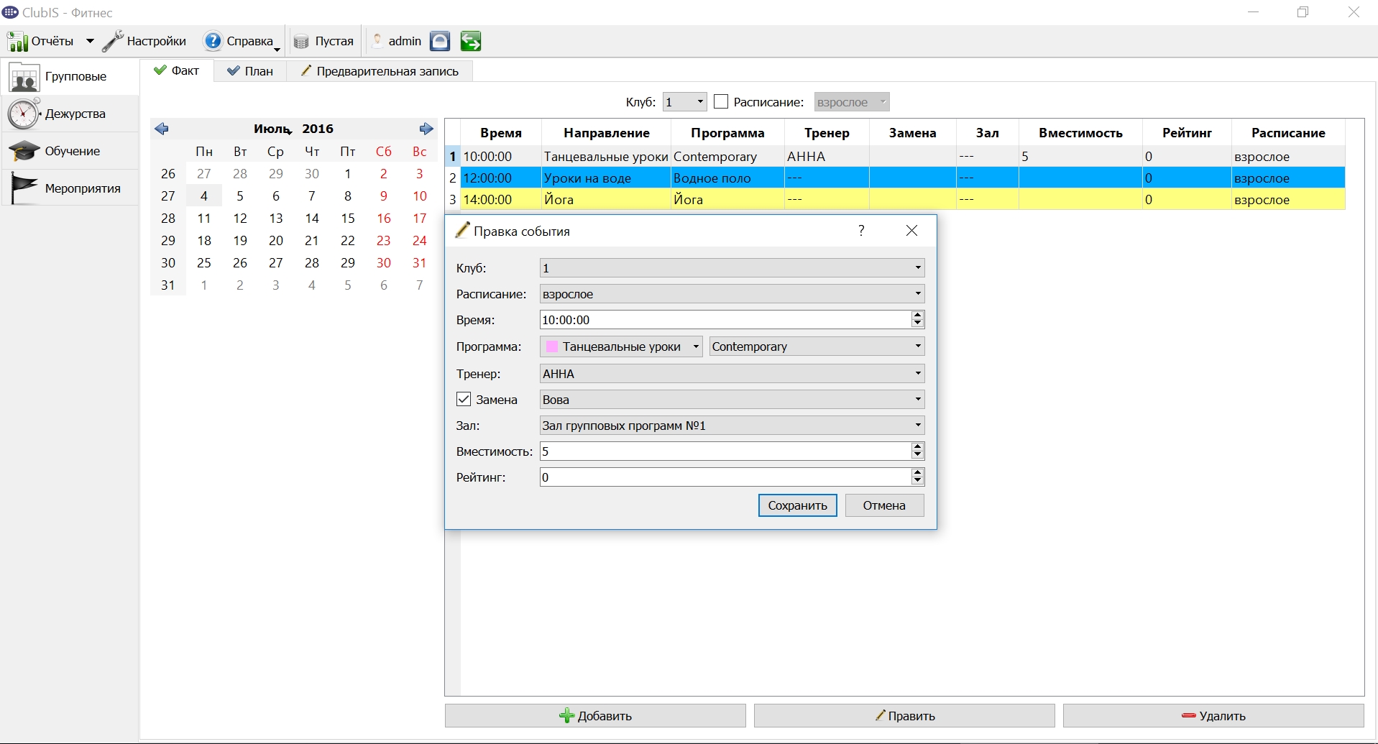This screenshot has height=744, width=1378.
Task: Click the green logout arrow icon
Action: [x=471, y=41]
